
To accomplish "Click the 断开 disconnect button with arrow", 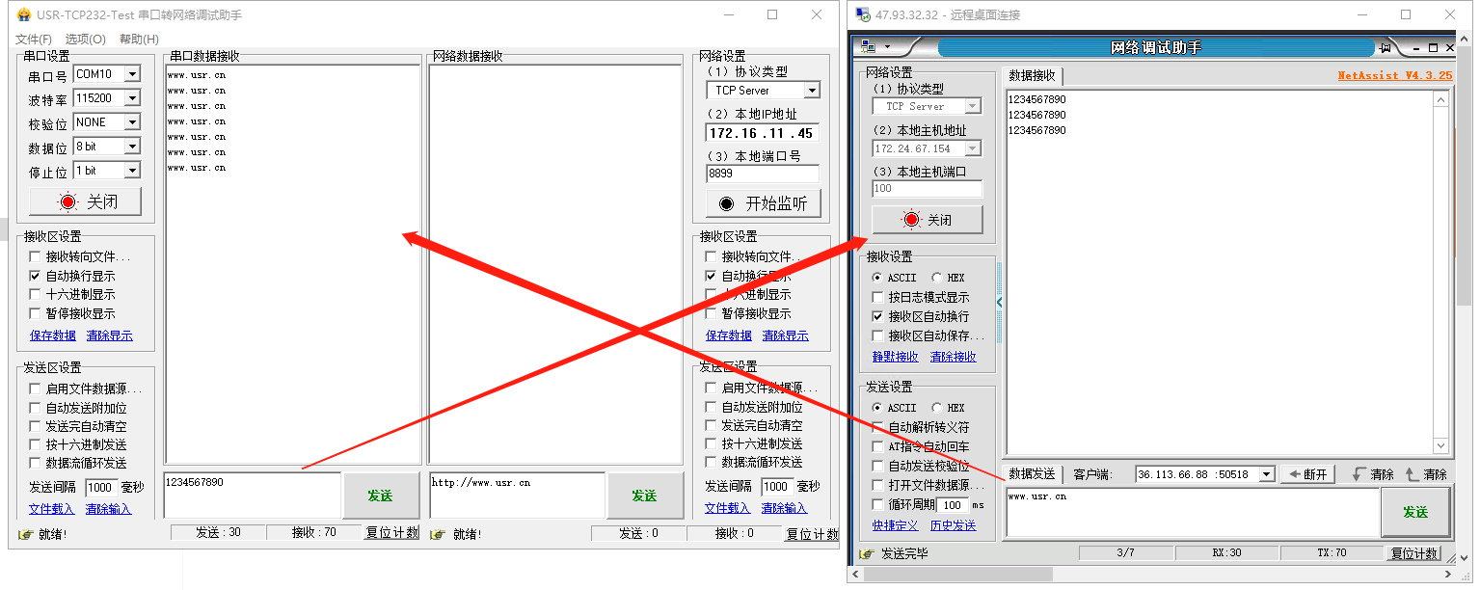I will (1307, 474).
